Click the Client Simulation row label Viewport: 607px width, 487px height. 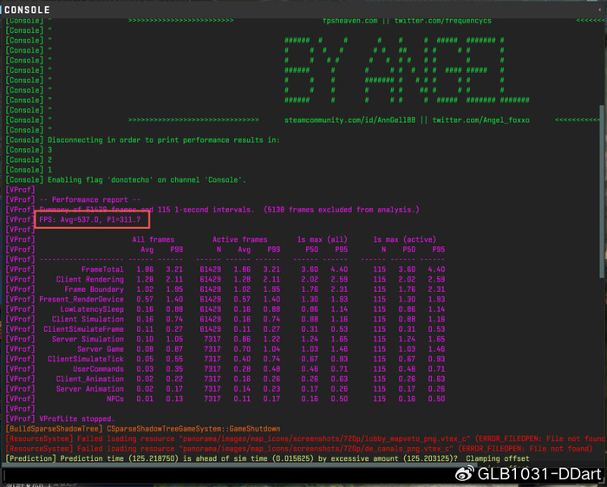point(88,319)
